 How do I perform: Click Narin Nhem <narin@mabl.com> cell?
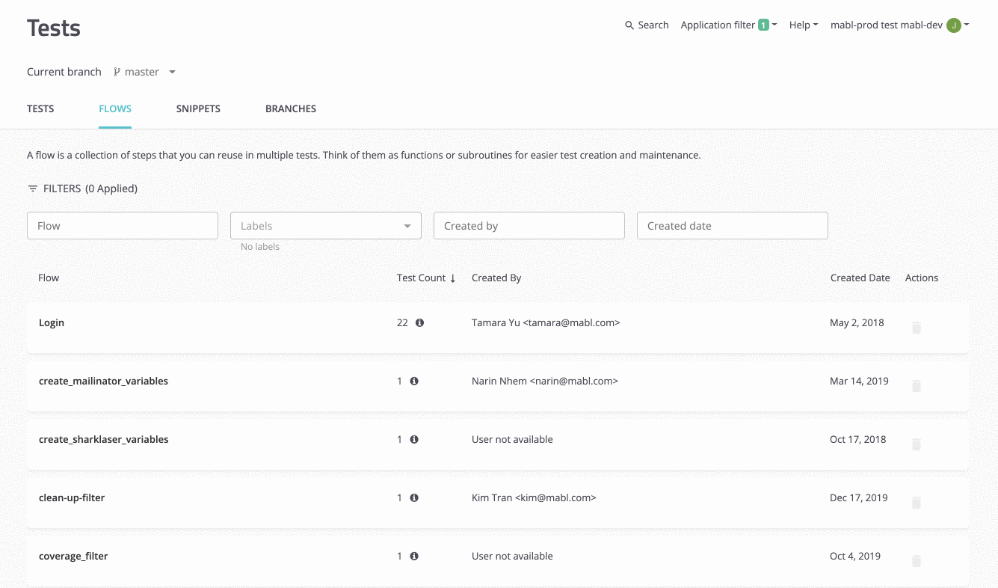click(x=545, y=382)
